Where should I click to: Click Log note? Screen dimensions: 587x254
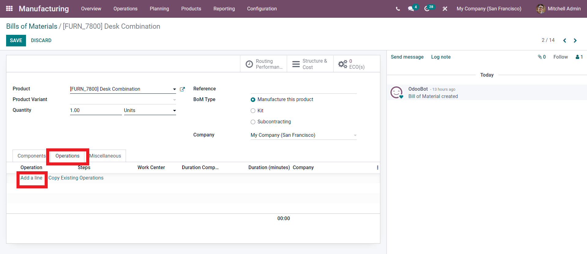pos(441,57)
